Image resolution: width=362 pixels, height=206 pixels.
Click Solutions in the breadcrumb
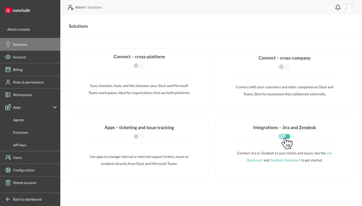[x=95, y=7]
